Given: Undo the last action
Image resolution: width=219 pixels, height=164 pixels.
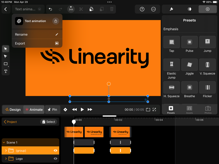Looking at the screenshot, I should (x=50, y=9).
